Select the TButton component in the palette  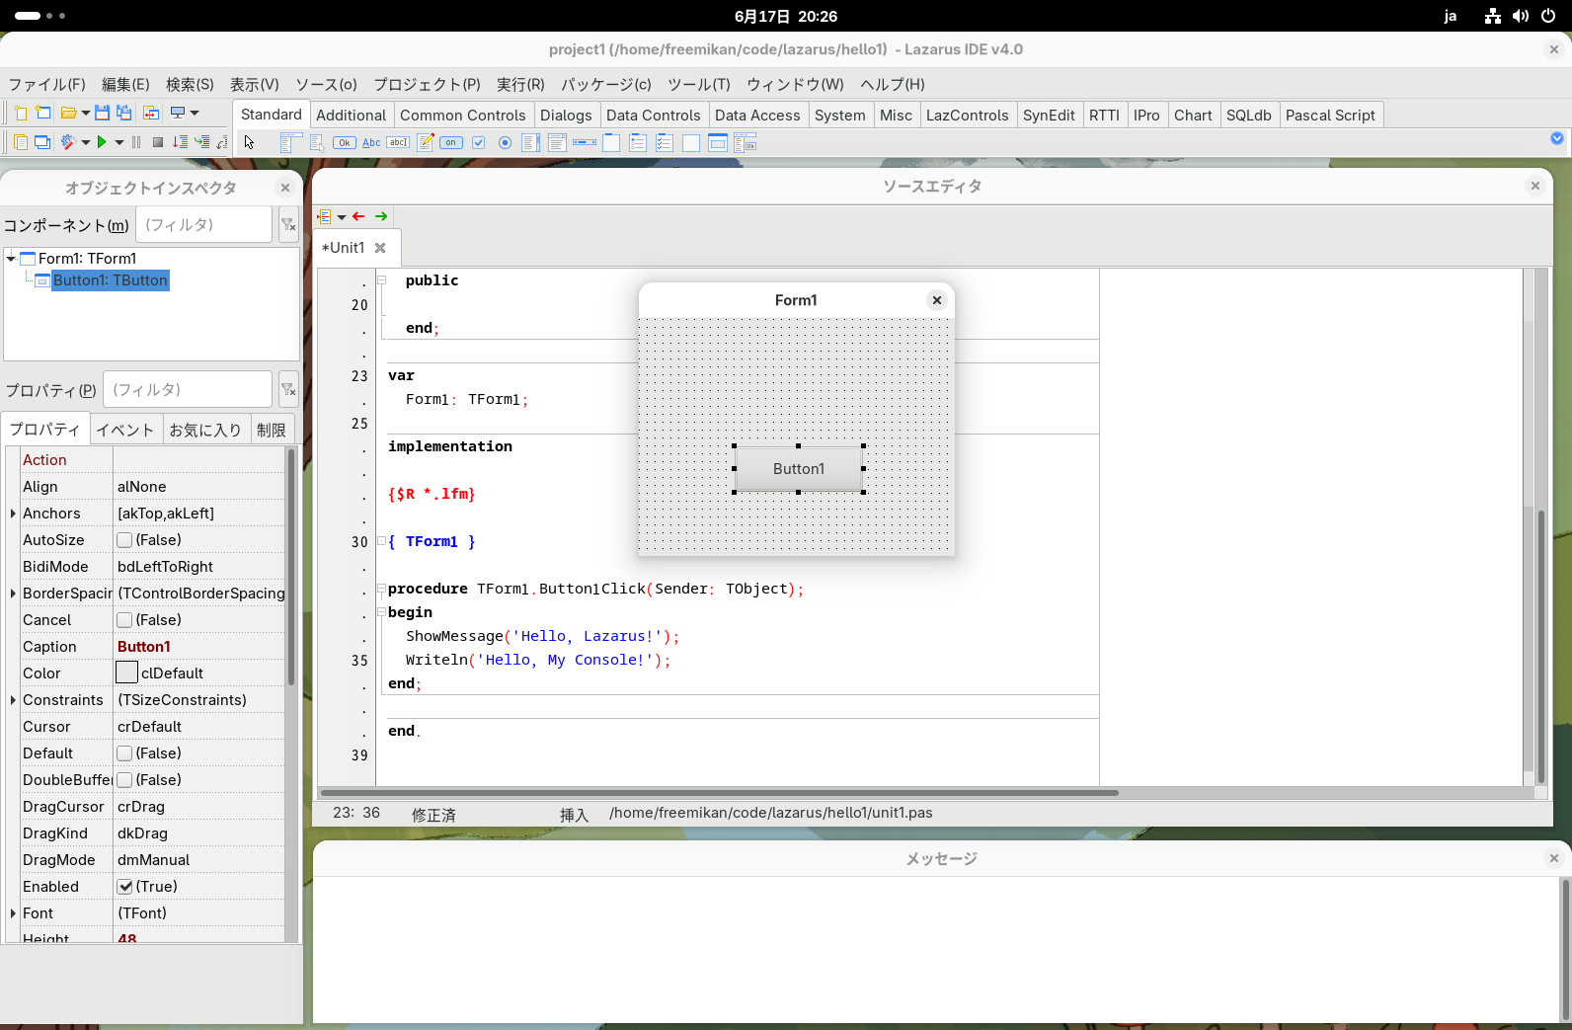click(344, 142)
